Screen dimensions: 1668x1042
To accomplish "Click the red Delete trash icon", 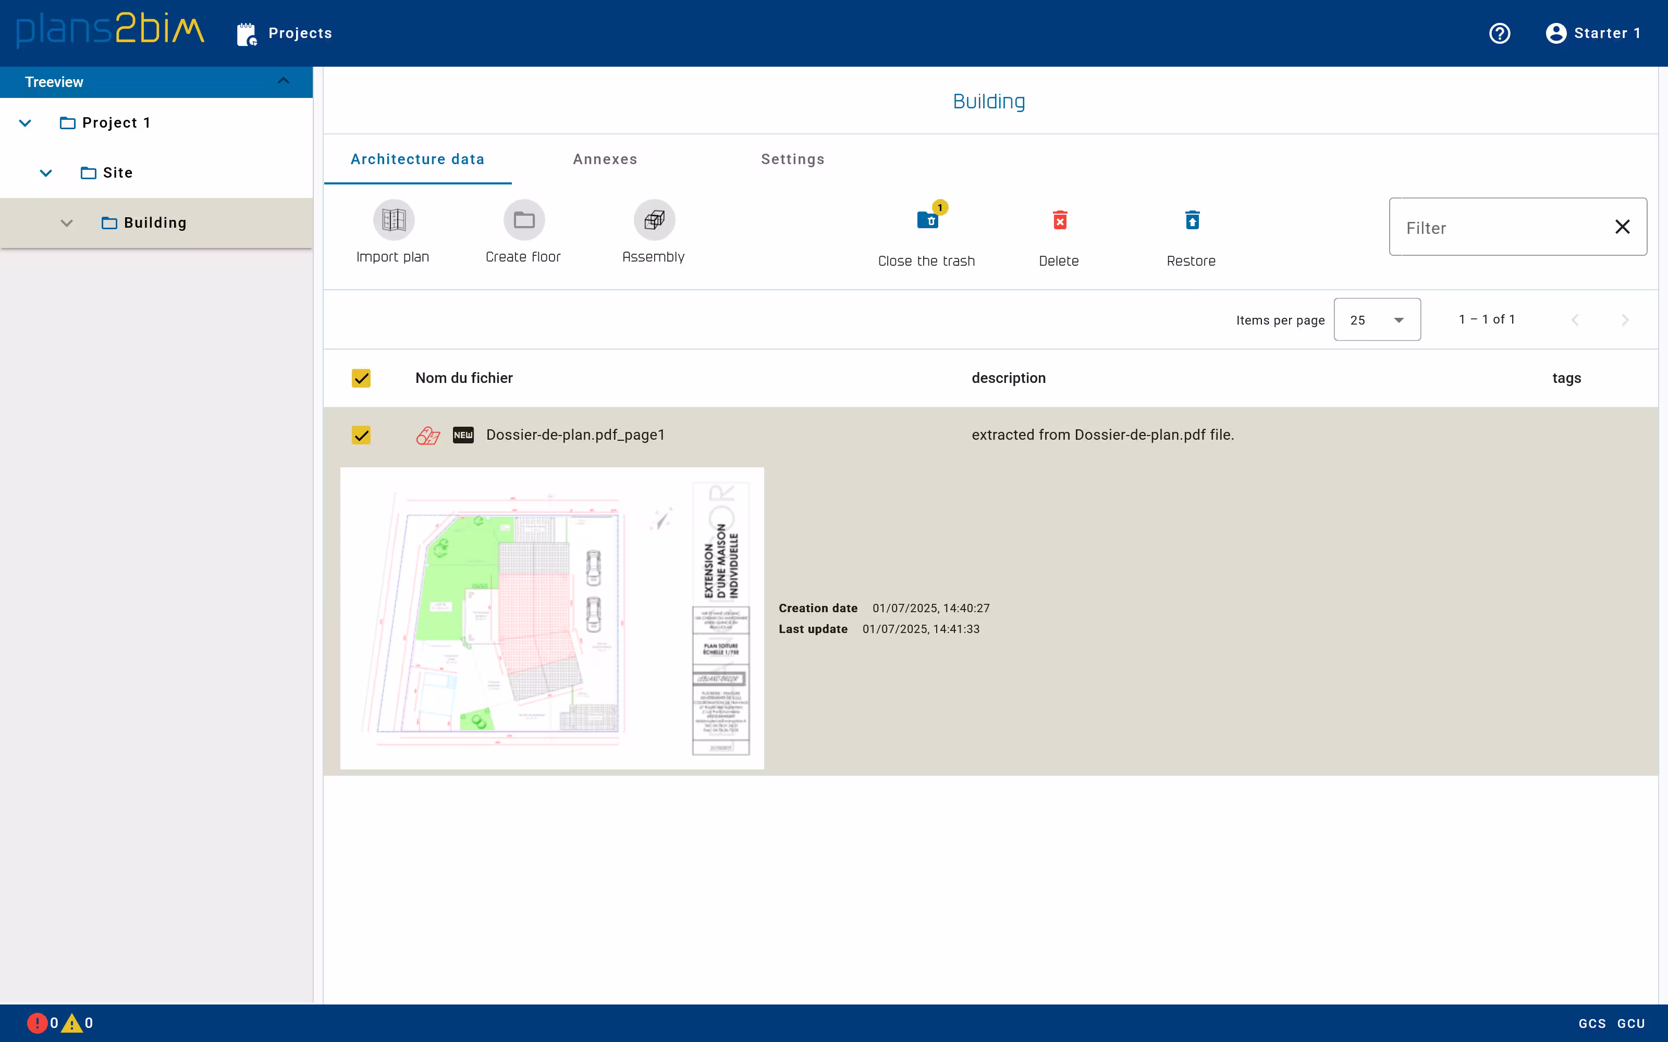I will point(1059,220).
